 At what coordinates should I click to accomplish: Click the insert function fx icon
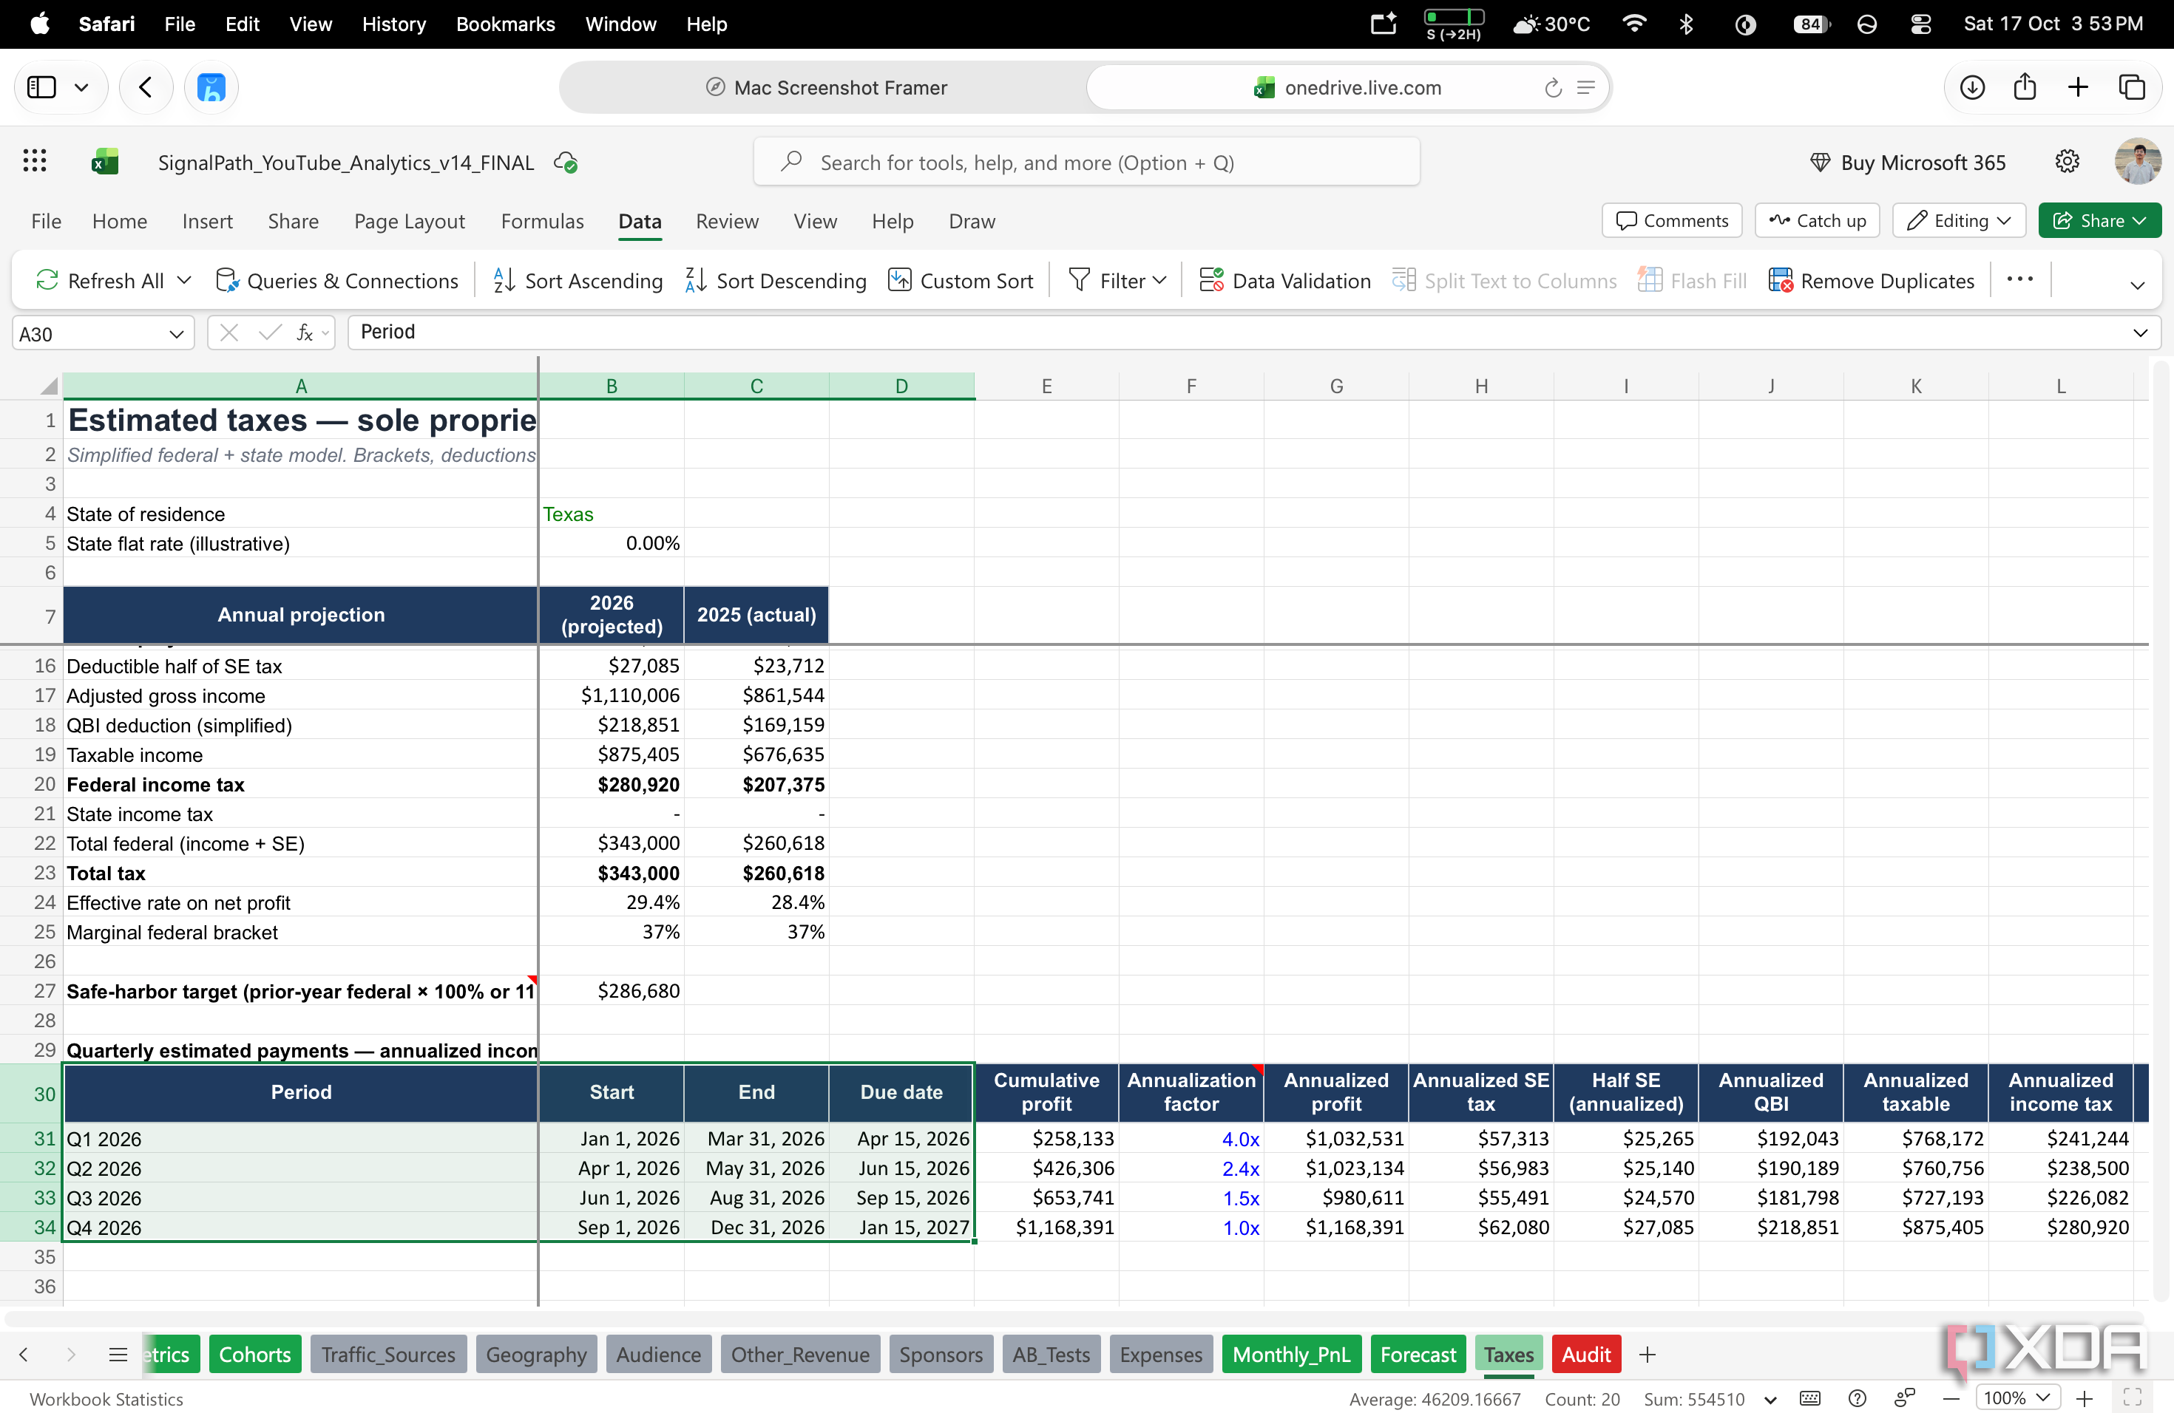(x=305, y=333)
